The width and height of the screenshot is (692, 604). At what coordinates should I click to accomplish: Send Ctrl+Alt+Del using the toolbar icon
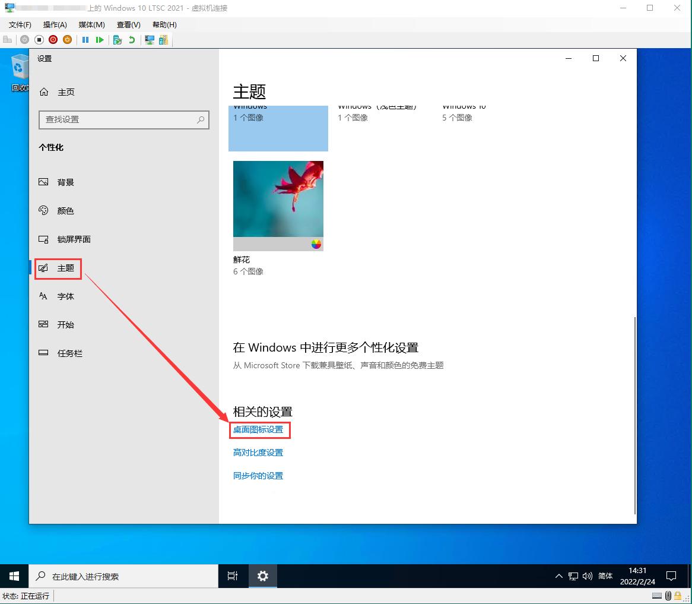(x=7, y=39)
